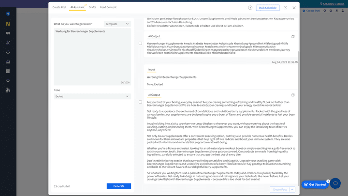Expand the Create Post dropdown arrow
Screen dimensions: 348x196
coord(292,190)
